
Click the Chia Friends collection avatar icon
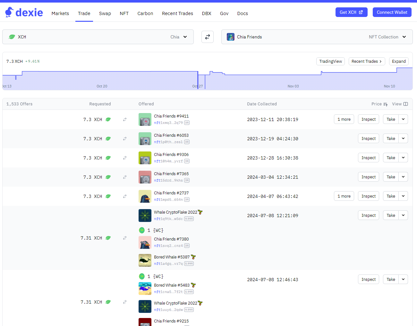(231, 37)
